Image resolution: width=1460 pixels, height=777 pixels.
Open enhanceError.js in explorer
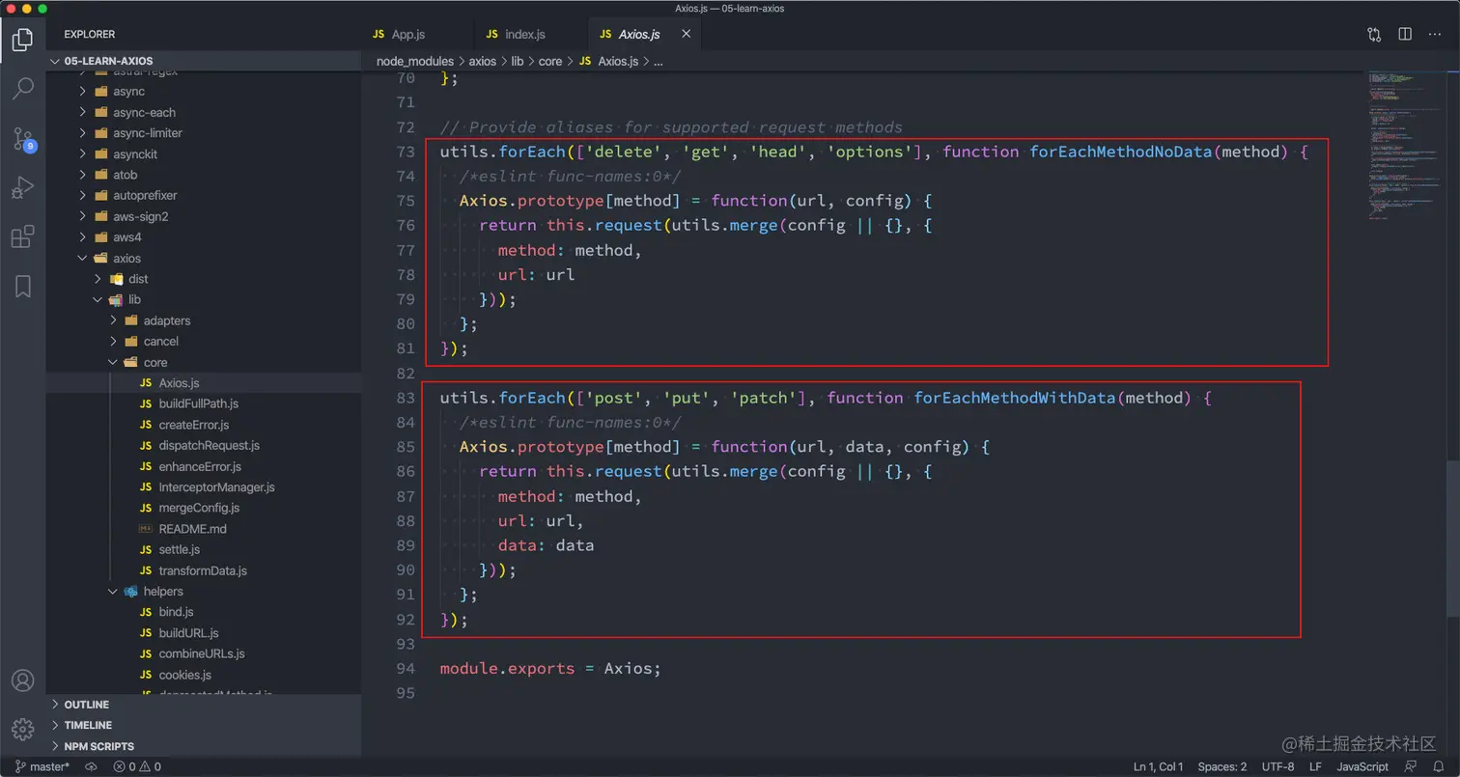204,466
